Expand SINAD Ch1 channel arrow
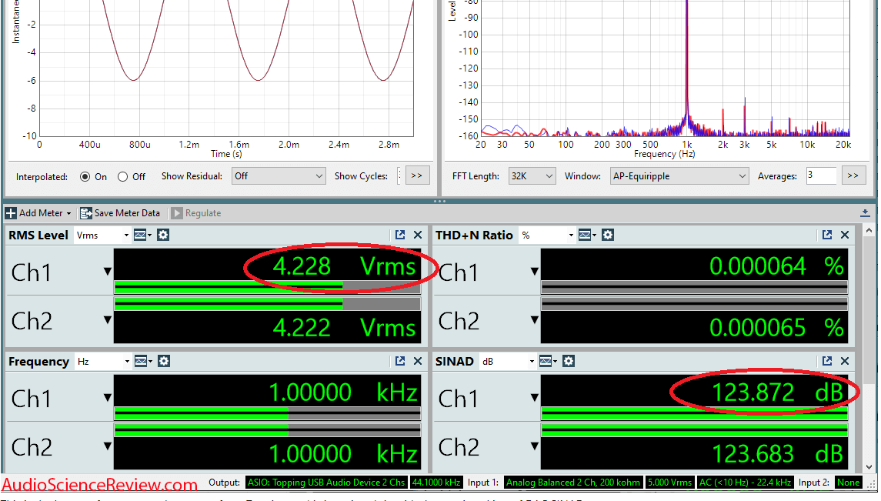881x501 pixels. click(x=534, y=398)
